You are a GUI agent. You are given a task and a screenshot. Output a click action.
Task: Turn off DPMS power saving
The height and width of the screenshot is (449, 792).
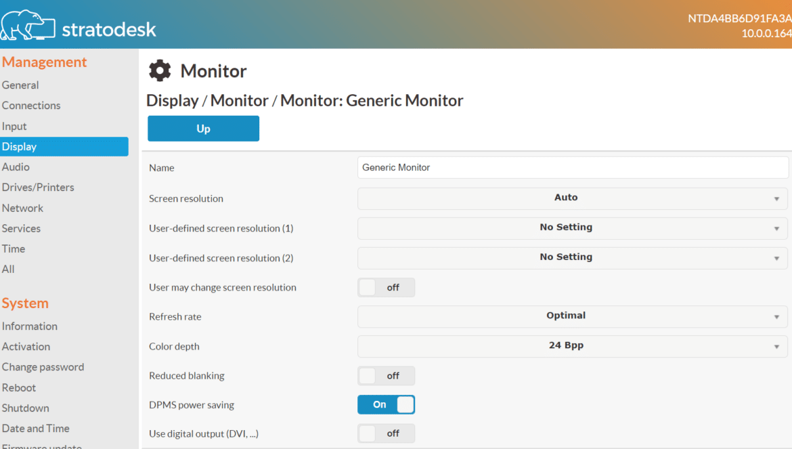point(386,404)
